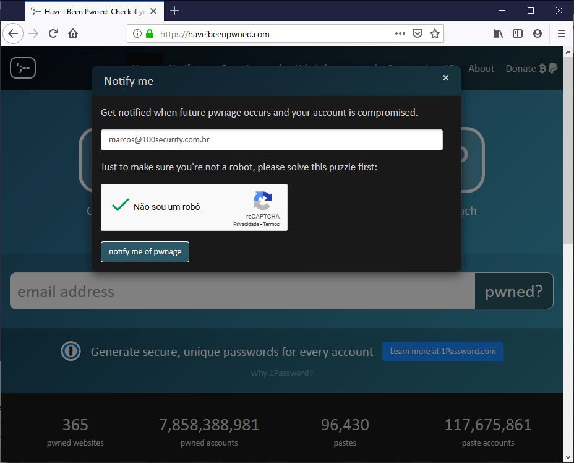Open reCAPTCHA Termos link
The image size is (574, 463).
272,224
